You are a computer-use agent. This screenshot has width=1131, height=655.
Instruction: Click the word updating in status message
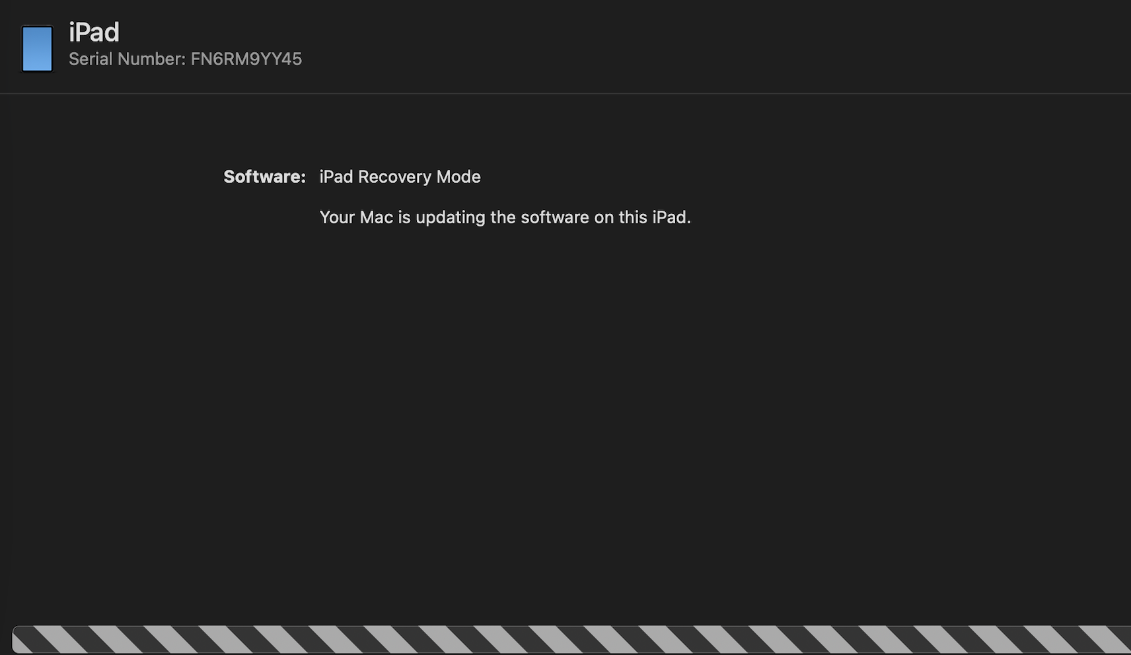tap(450, 217)
